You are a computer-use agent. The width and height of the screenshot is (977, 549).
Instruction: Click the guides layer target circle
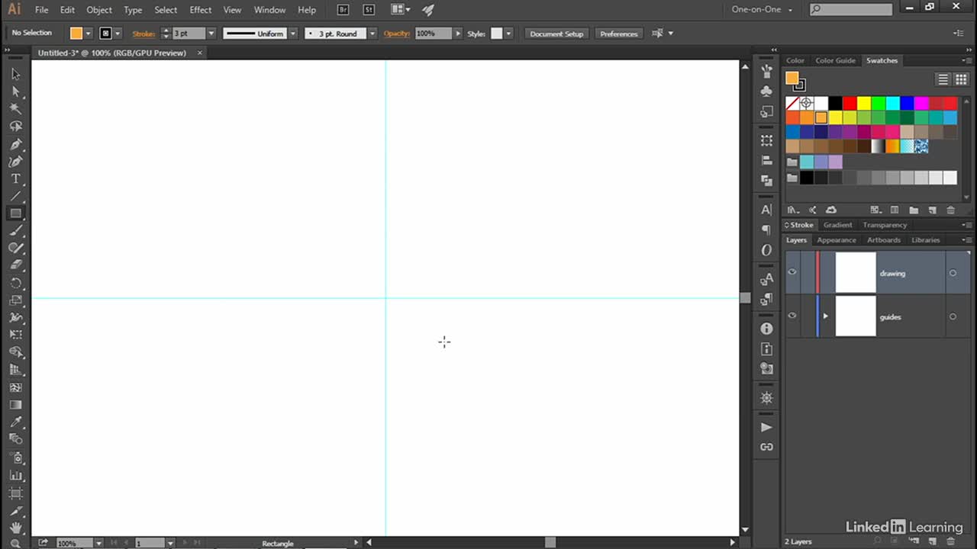point(953,316)
